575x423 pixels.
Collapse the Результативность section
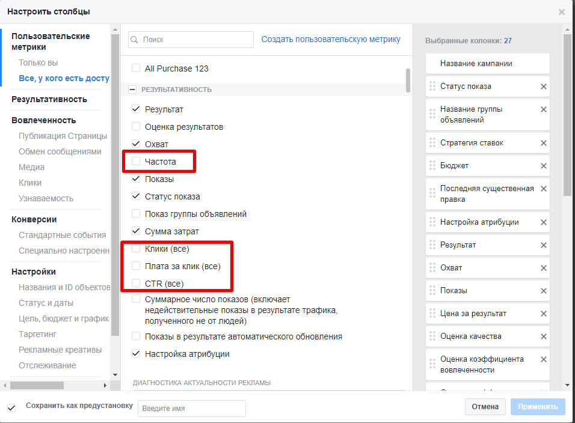[132, 90]
